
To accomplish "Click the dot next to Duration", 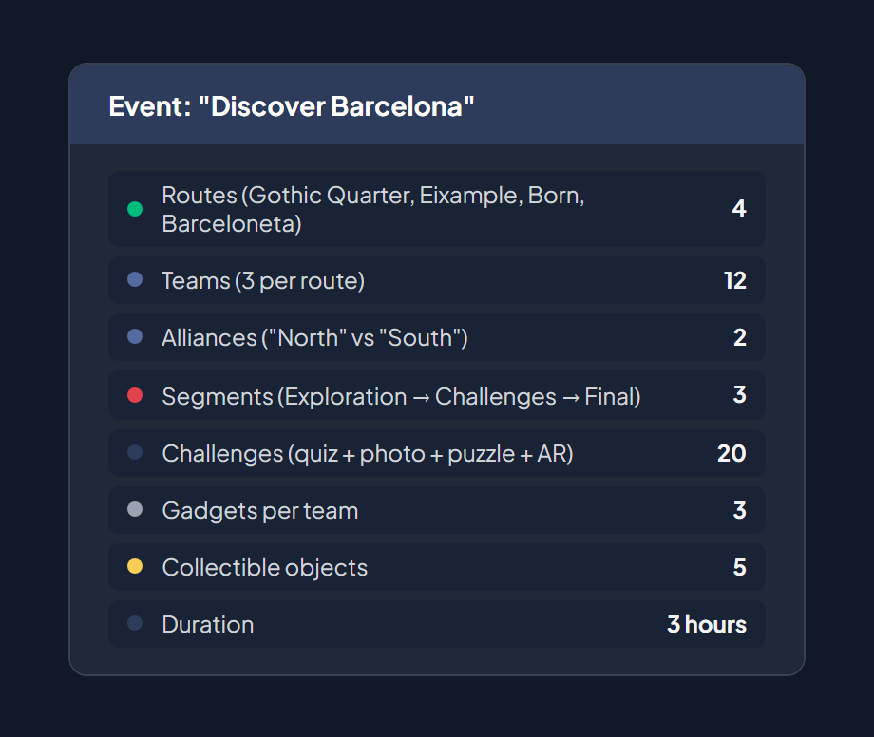I will pyautogui.click(x=134, y=624).
